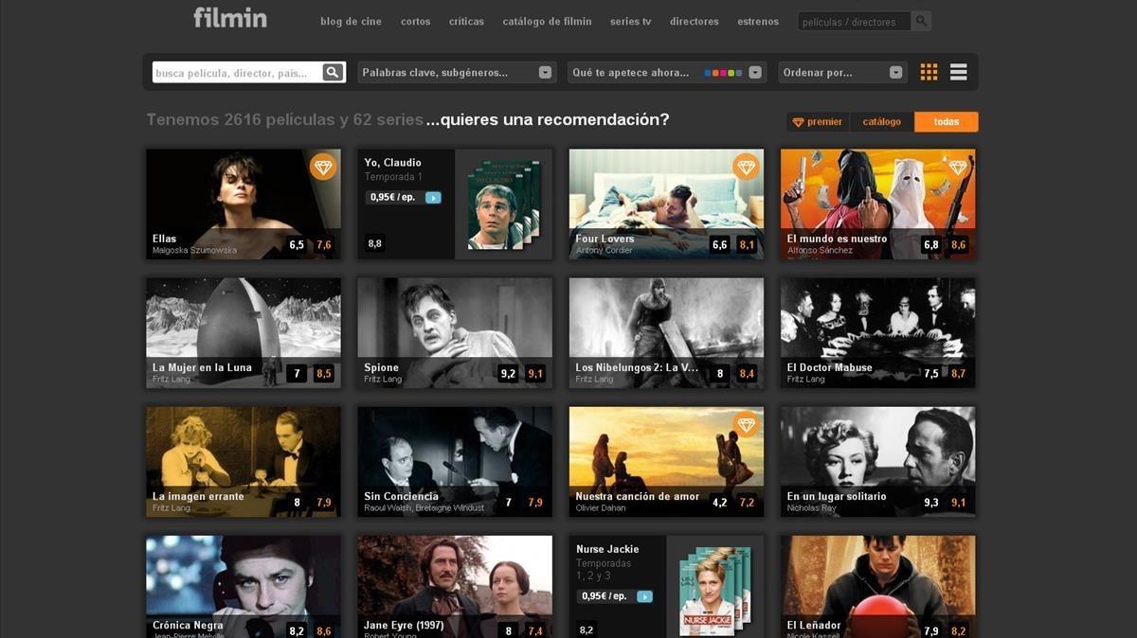Open the Spione movie thumbnail
This screenshot has width=1137, height=638.
[x=454, y=330]
